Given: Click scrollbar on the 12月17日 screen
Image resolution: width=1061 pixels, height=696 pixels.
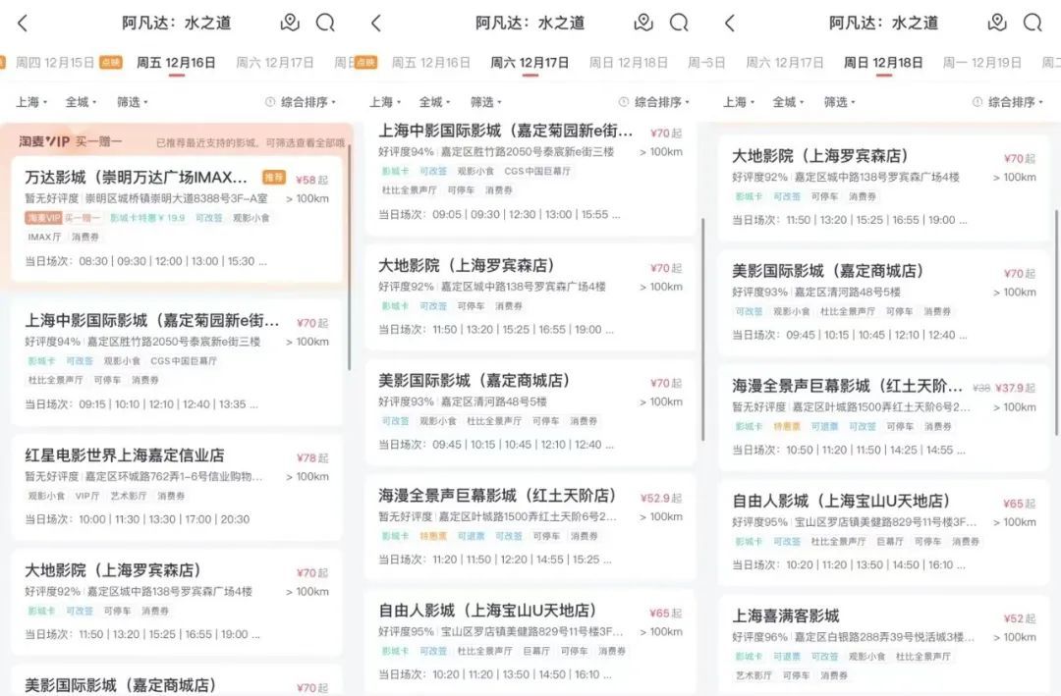Looking at the screenshot, I should pyautogui.click(x=703, y=329).
